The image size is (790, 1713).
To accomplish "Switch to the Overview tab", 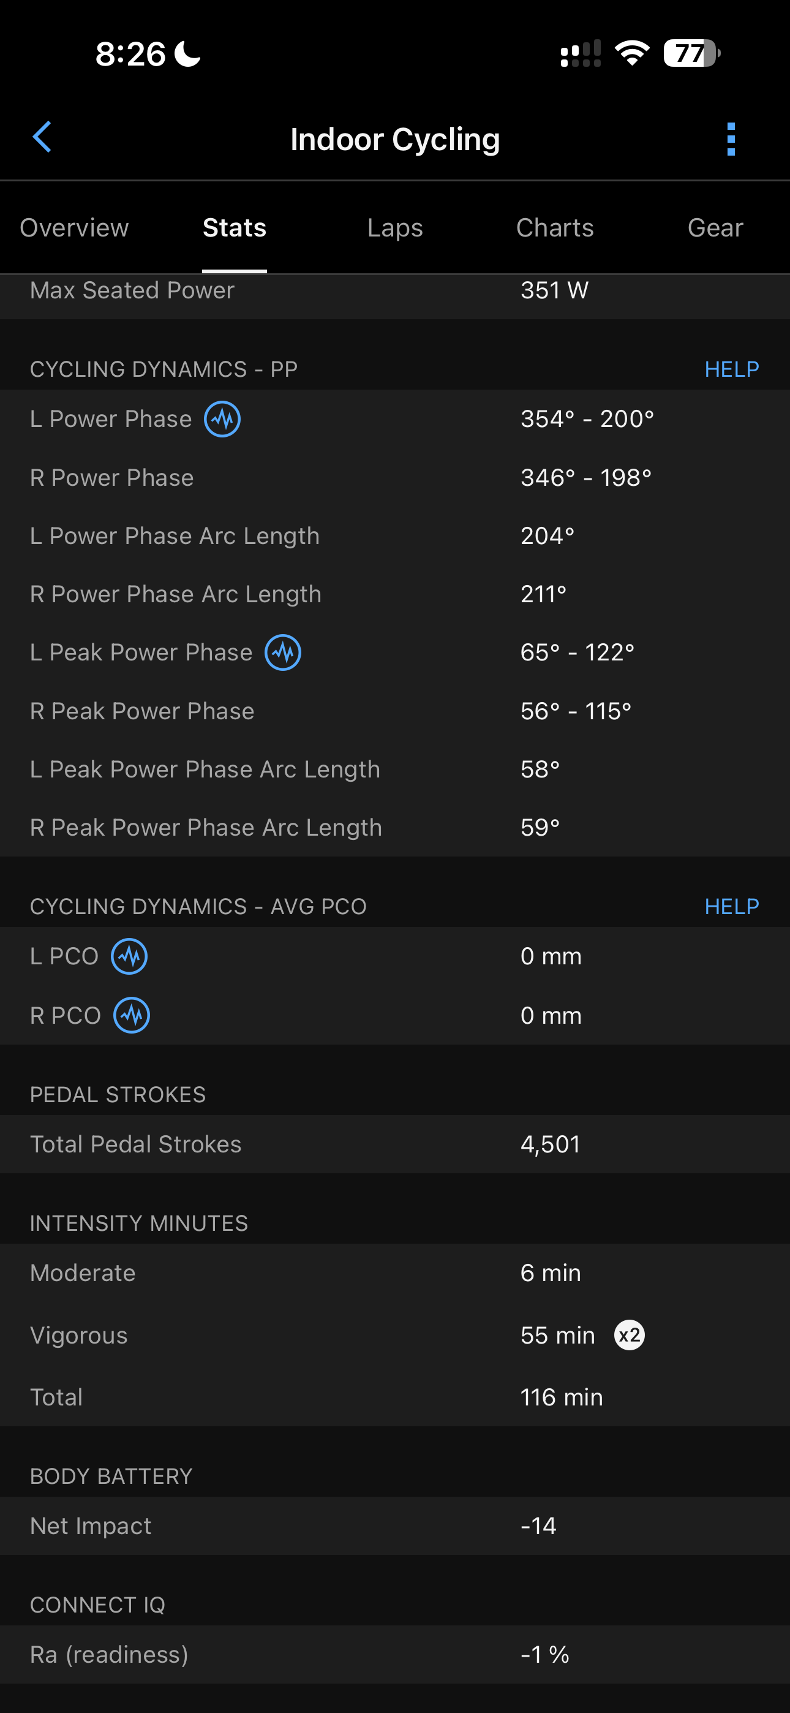I will (x=75, y=228).
